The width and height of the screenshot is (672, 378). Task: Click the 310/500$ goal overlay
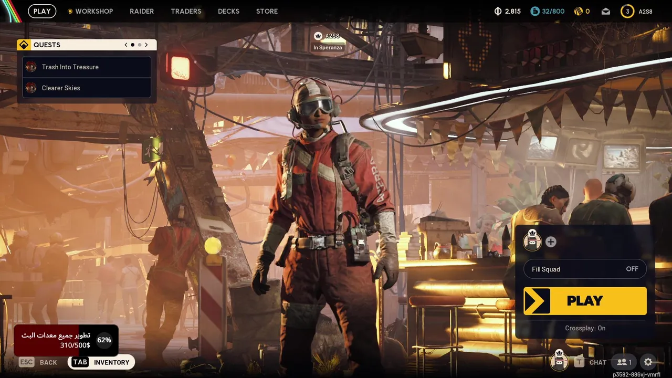click(66, 340)
